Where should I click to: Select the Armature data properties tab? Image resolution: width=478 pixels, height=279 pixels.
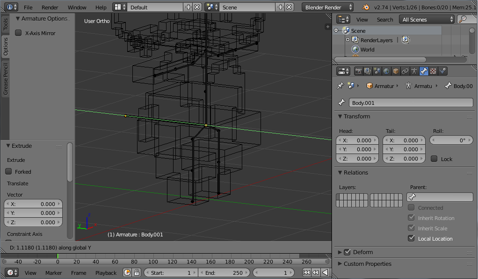pyautogui.click(x=414, y=71)
